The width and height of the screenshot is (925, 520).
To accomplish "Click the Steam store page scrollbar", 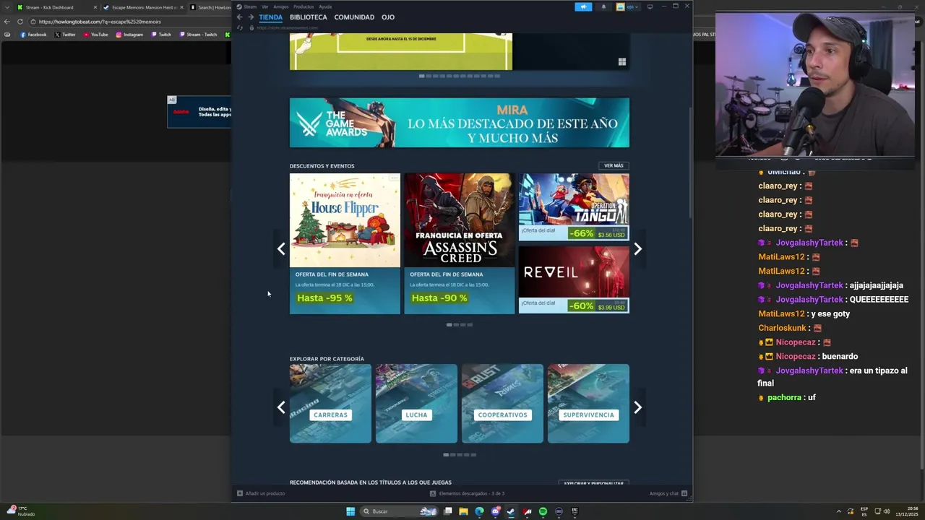I will click(x=690, y=162).
